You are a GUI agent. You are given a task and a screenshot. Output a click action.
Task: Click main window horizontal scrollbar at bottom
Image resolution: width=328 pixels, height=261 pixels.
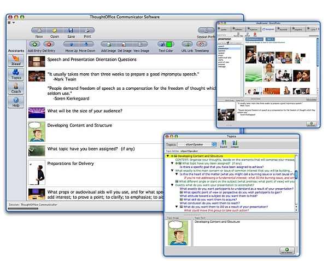click(23, 208)
